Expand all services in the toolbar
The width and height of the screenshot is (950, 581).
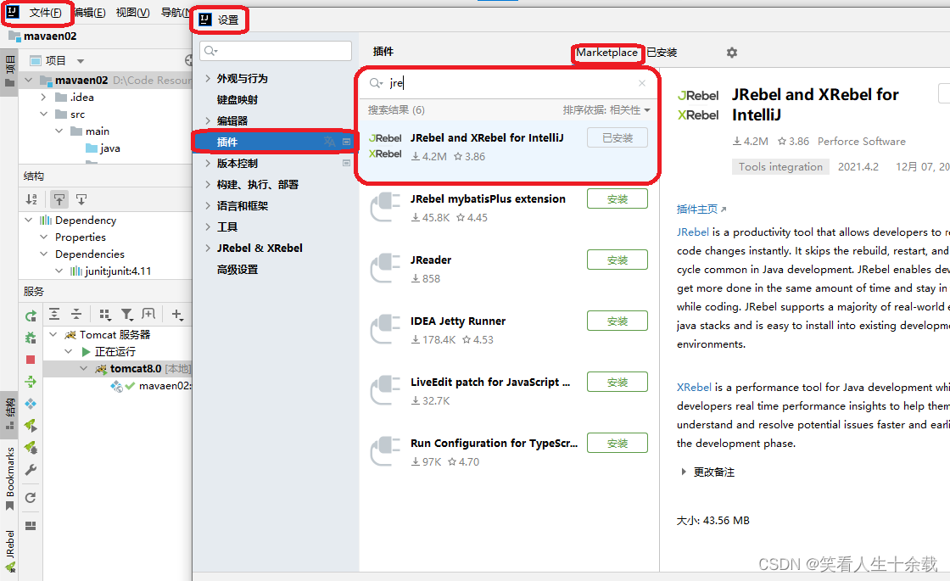54,314
